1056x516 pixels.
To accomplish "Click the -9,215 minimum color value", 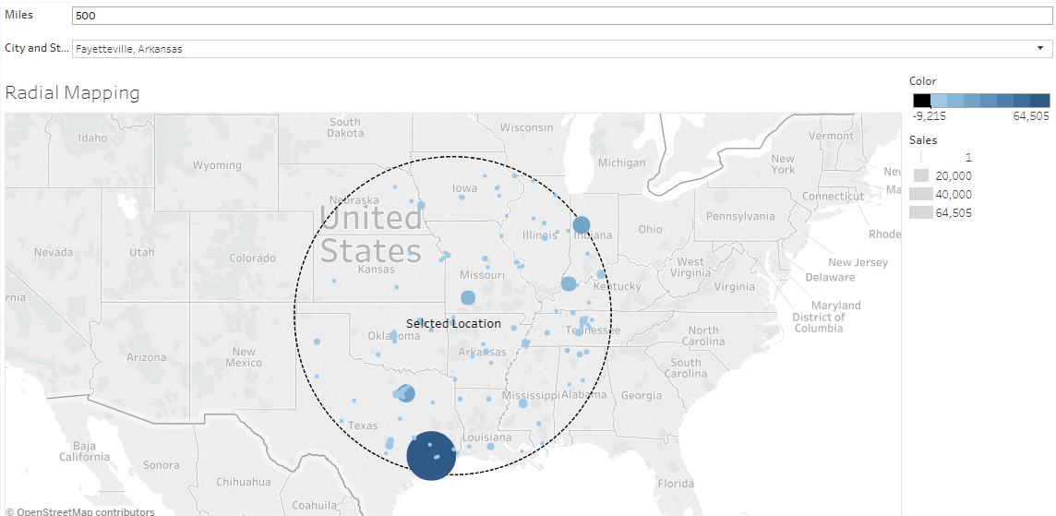I will click(x=930, y=116).
